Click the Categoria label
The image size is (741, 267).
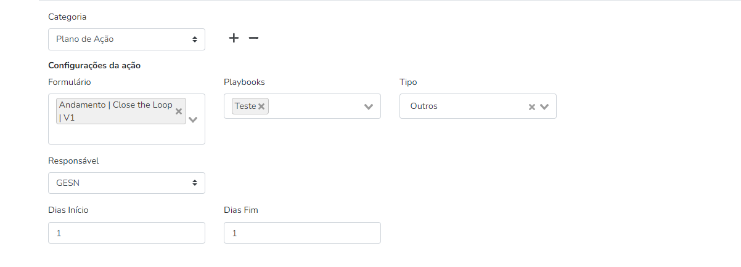(x=67, y=17)
